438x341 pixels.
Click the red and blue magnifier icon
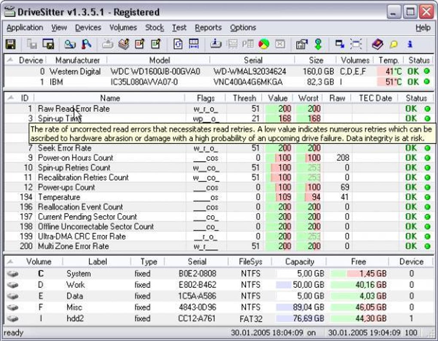86,44
